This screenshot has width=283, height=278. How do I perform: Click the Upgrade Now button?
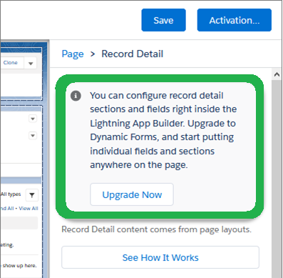[x=132, y=194]
